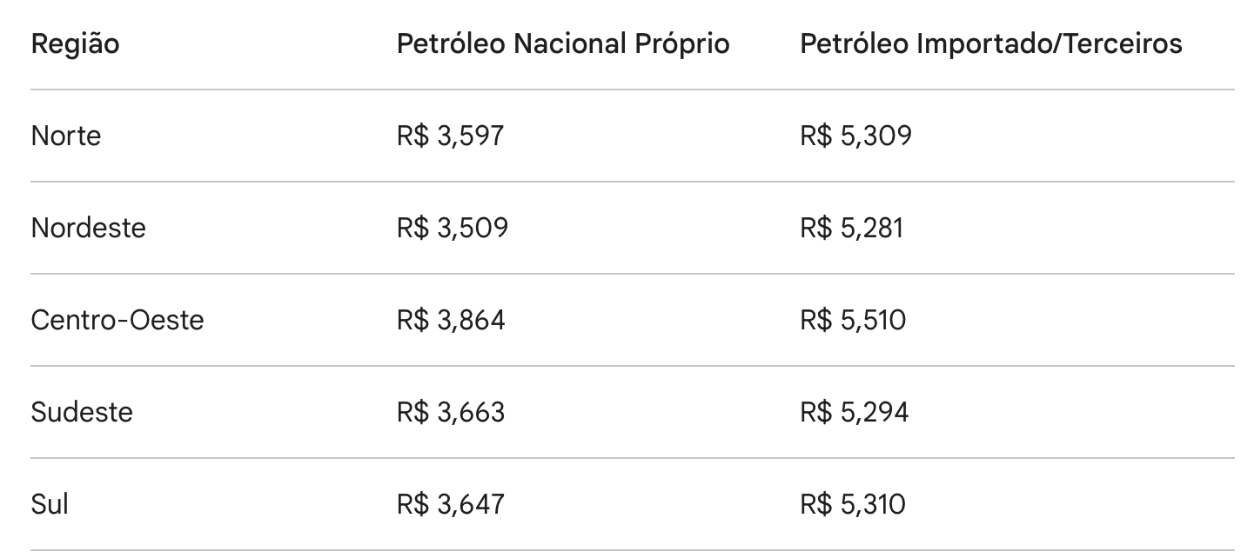
Task: Select the Sudeste region row label
Action: (82, 412)
